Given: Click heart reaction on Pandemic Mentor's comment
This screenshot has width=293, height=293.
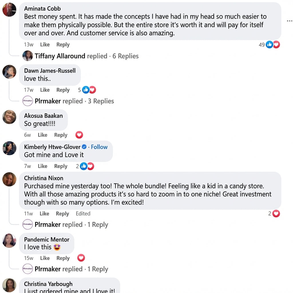Looking at the screenshot, I should [81, 258].
